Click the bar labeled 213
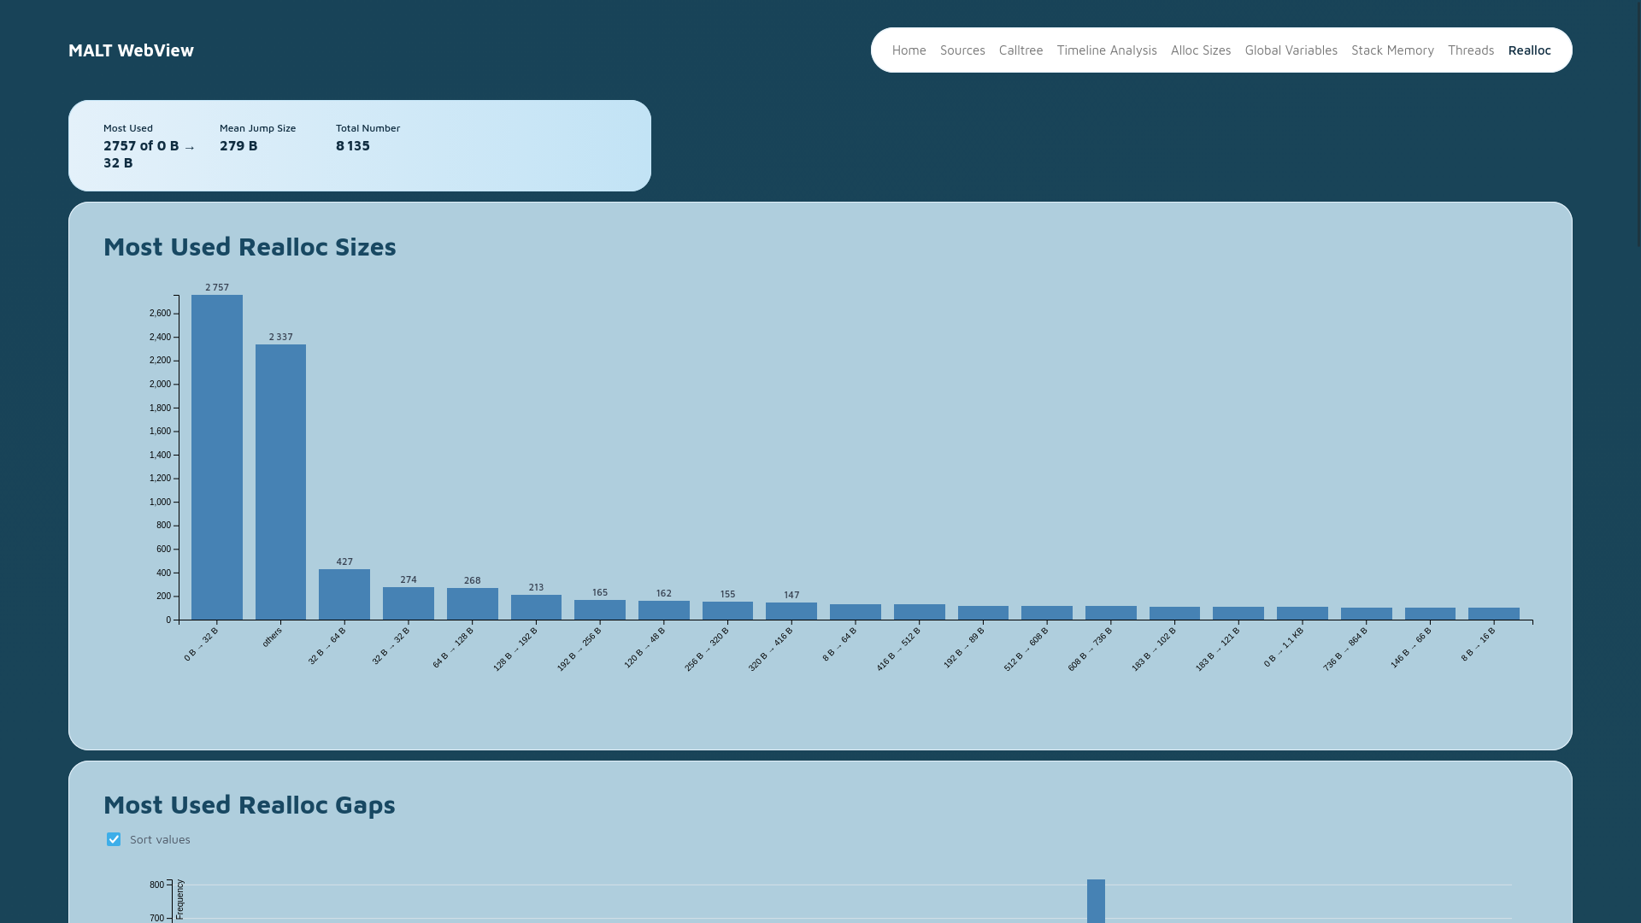The image size is (1641, 923). coord(536,608)
